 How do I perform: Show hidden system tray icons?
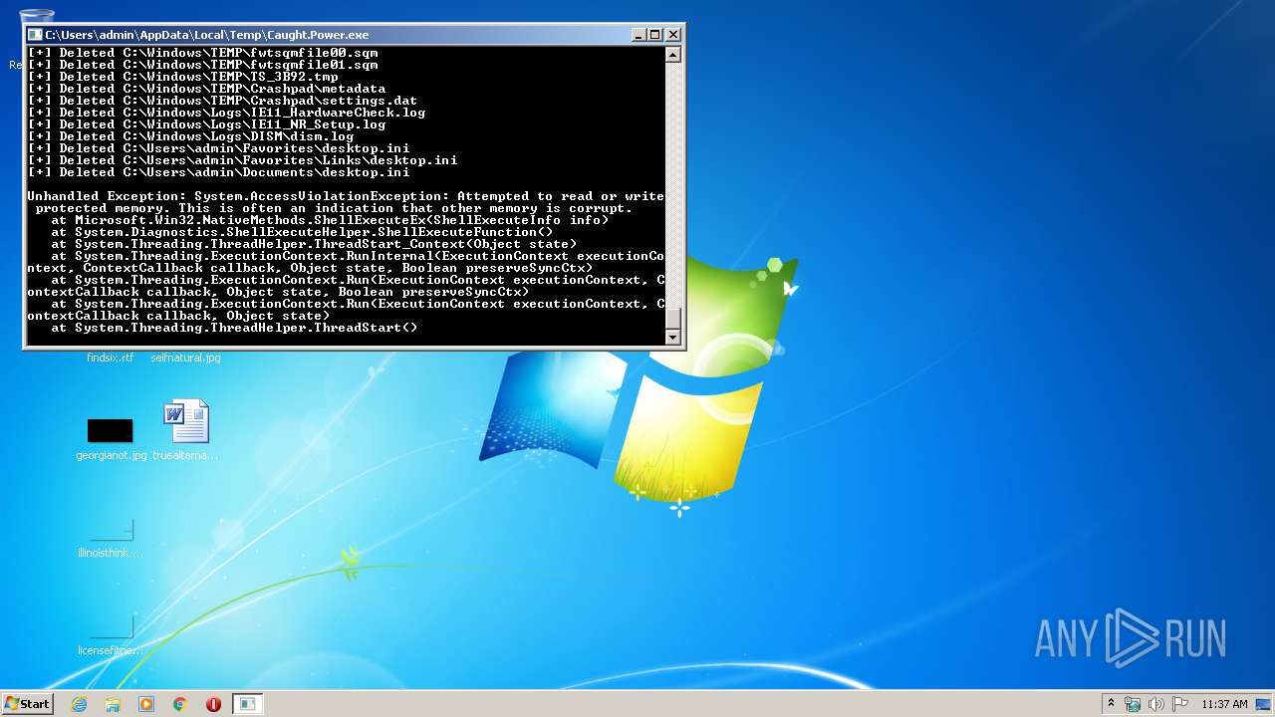(x=1111, y=703)
